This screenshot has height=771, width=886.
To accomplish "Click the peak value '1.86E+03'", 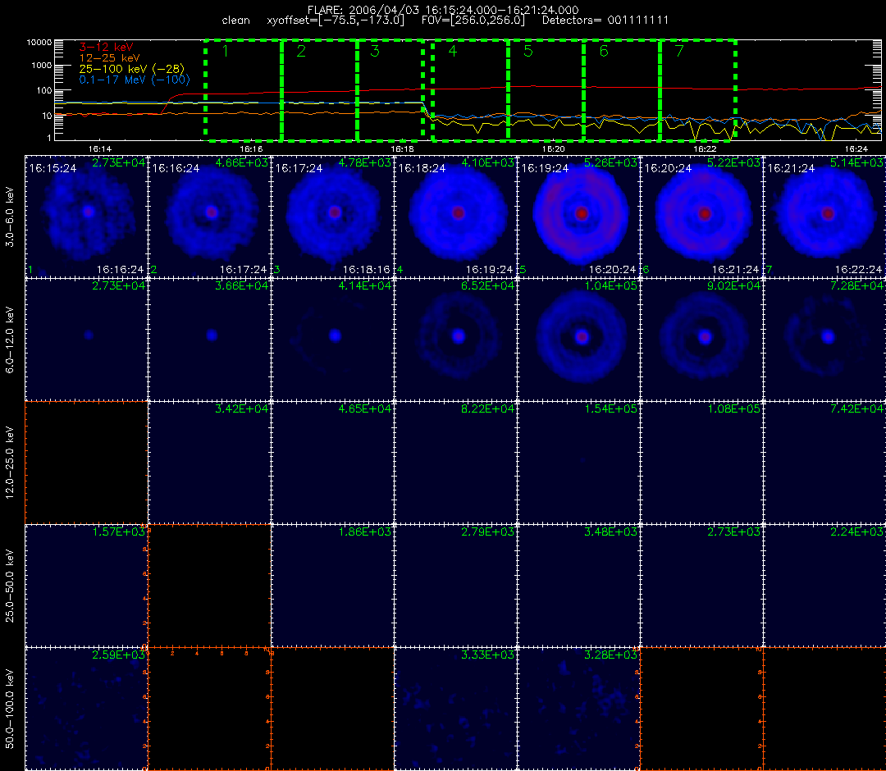I will (x=365, y=532).
